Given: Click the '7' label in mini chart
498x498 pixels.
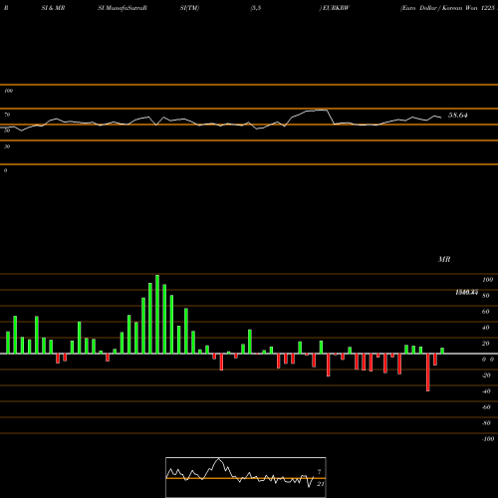Looking at the screenshot, I should pos(320,471).
